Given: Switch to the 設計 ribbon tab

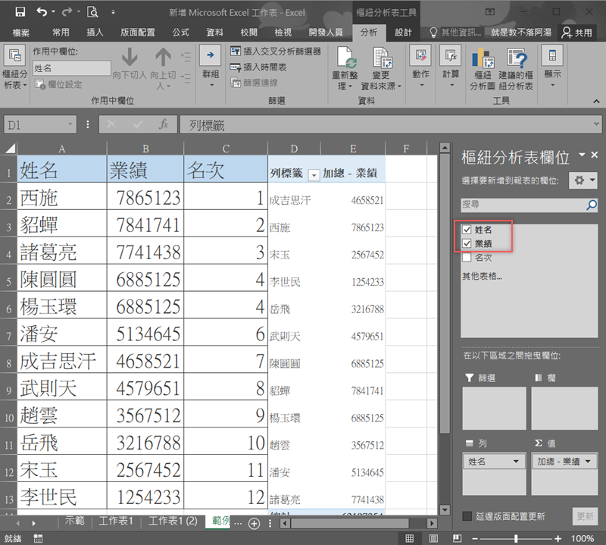Looking at the screenshot, I should point(404,33).
